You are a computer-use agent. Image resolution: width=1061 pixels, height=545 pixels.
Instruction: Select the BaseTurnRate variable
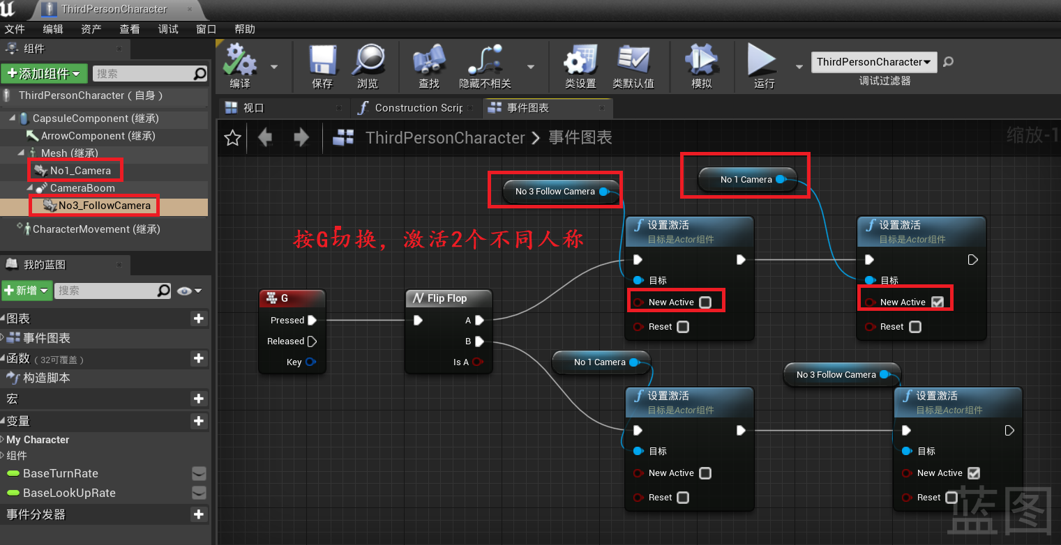[61, 473]
